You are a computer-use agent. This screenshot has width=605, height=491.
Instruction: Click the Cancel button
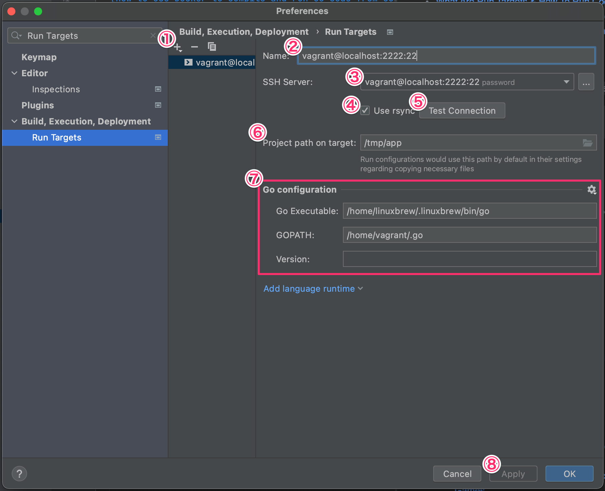pyautogui.click(x=457, y=474)
